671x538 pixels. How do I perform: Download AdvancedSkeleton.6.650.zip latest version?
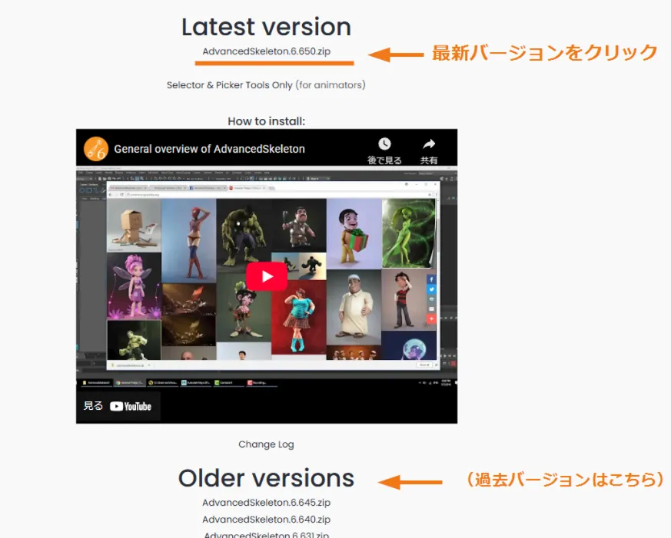[x=266, y=52]
